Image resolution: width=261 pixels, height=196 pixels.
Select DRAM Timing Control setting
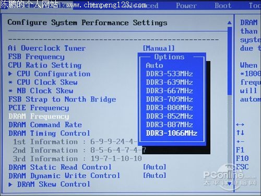coord(50,133)
